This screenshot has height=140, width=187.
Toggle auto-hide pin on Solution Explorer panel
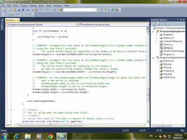181,20
